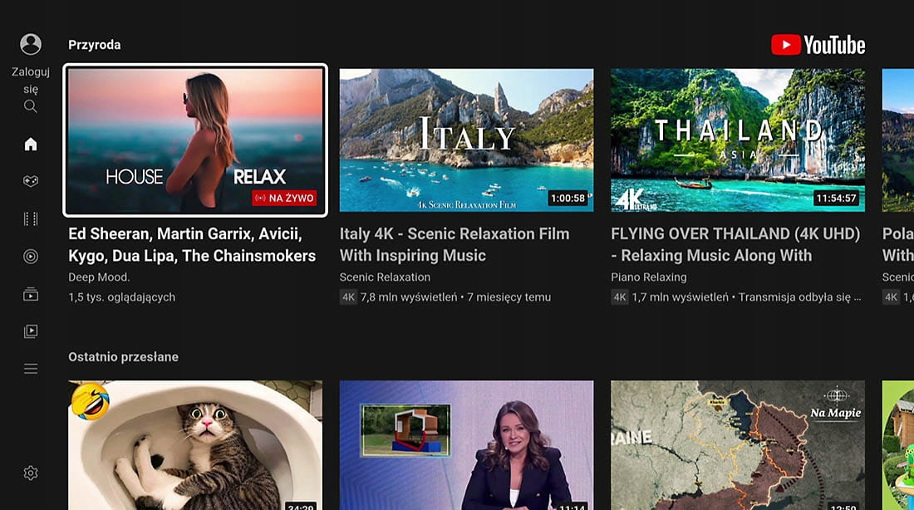The image size is (914, 510).
Task: Click the 4K badge under Thailand video
Action: click(x=620, y=297)
